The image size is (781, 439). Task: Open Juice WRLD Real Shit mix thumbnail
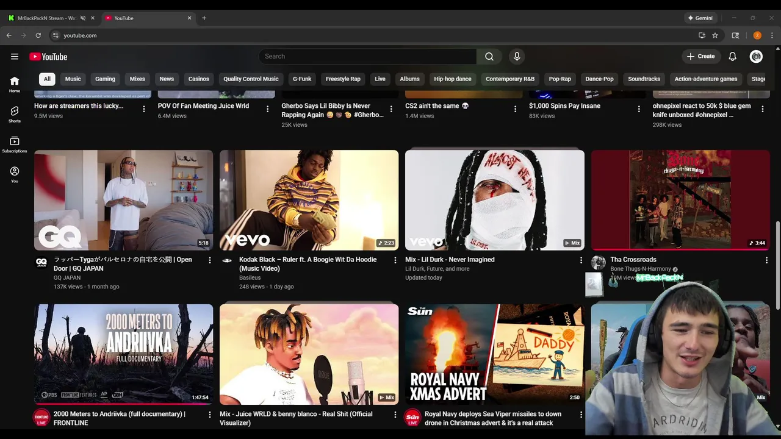[309, 354]
